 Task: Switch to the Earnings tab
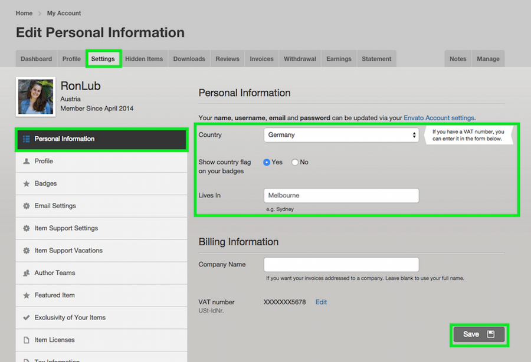(x=339, y=59)
